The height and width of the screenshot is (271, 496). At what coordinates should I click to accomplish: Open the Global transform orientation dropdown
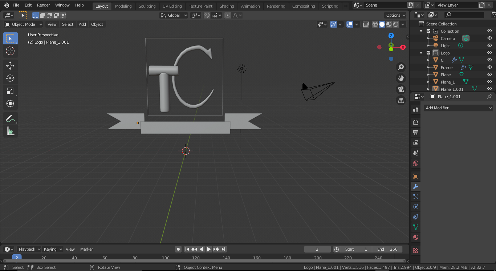pyautogui.click(x=174, y=15)
